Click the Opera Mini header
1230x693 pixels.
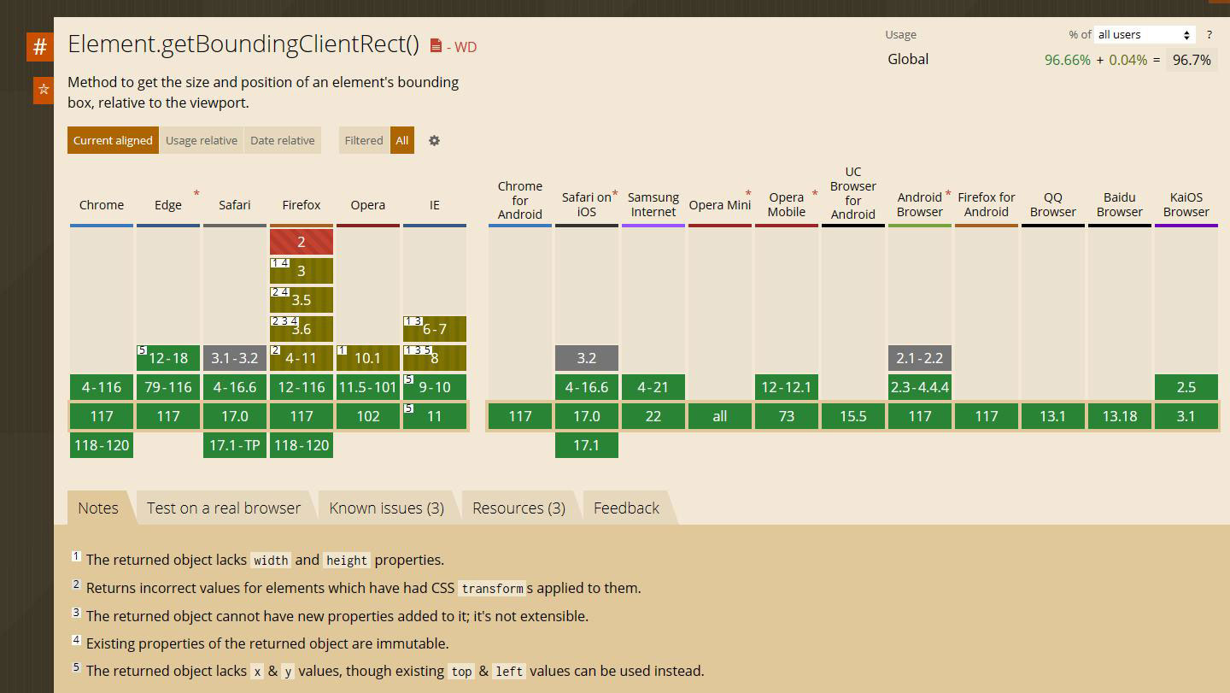pos(720,205)
